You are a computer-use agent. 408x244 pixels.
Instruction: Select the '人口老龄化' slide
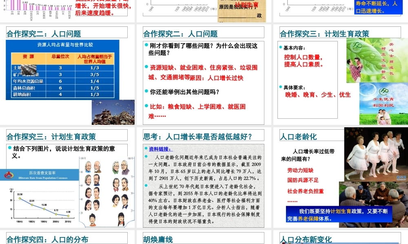coord(340,178)
